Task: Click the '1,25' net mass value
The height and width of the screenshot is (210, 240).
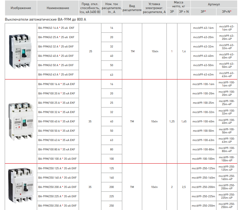Action: pyautogui.click(x=172, y=121)
